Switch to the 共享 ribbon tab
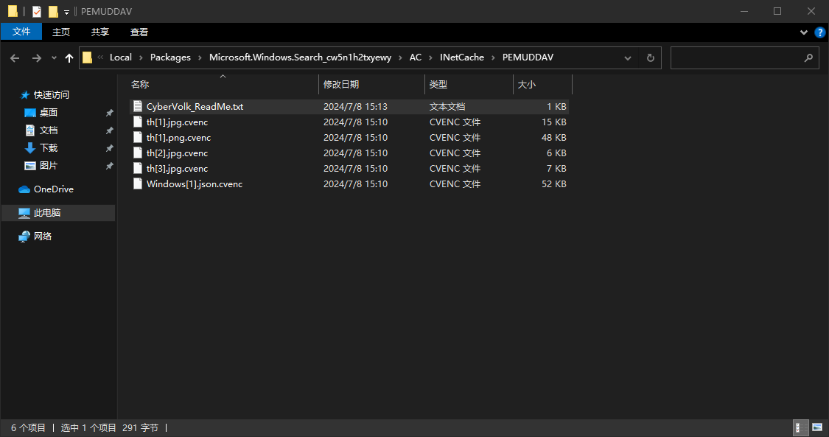Screen dimensions: 829x437 (x=100, y=32)
